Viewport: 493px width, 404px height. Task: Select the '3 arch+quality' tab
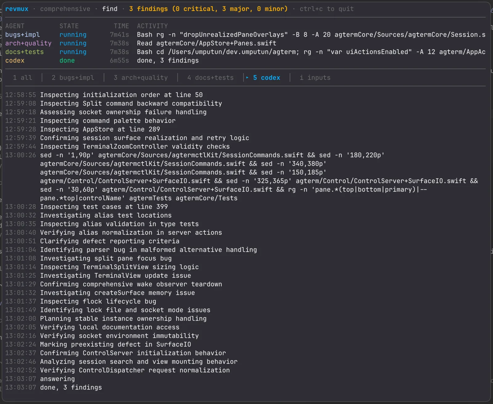click(x=141, y=78)
